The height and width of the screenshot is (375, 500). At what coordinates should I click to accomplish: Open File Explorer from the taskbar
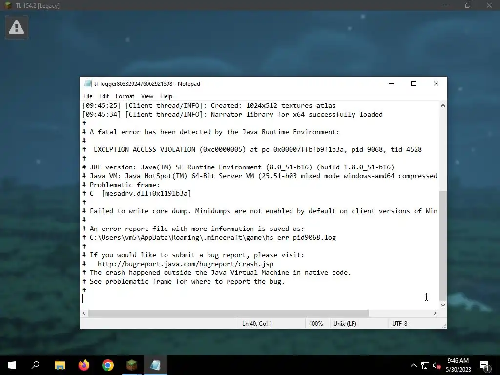click(x=60, y=365)
